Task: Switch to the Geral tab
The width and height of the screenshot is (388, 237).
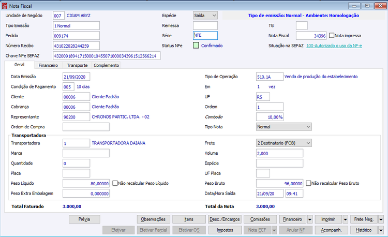Action: [19, 65]
